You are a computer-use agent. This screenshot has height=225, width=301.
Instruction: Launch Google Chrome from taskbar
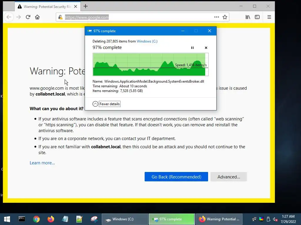click(36, 219)
